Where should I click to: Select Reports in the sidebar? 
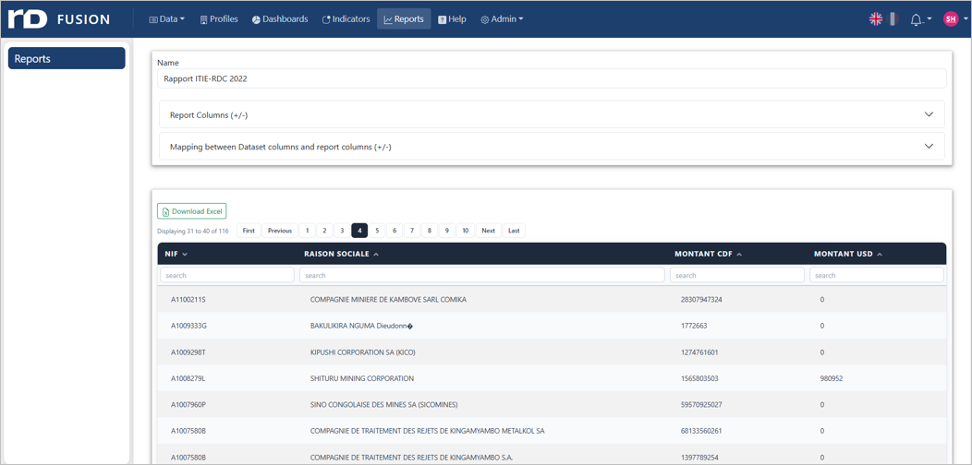tap(67, 58)
